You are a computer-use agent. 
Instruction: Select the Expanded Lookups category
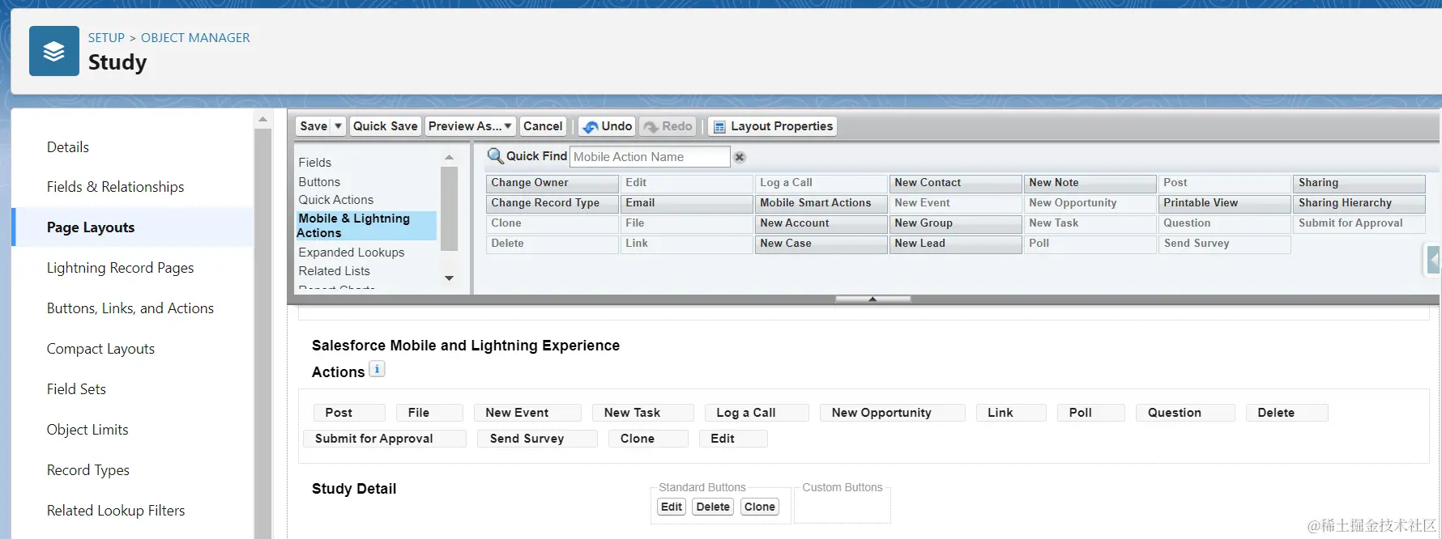pos(351,253)
